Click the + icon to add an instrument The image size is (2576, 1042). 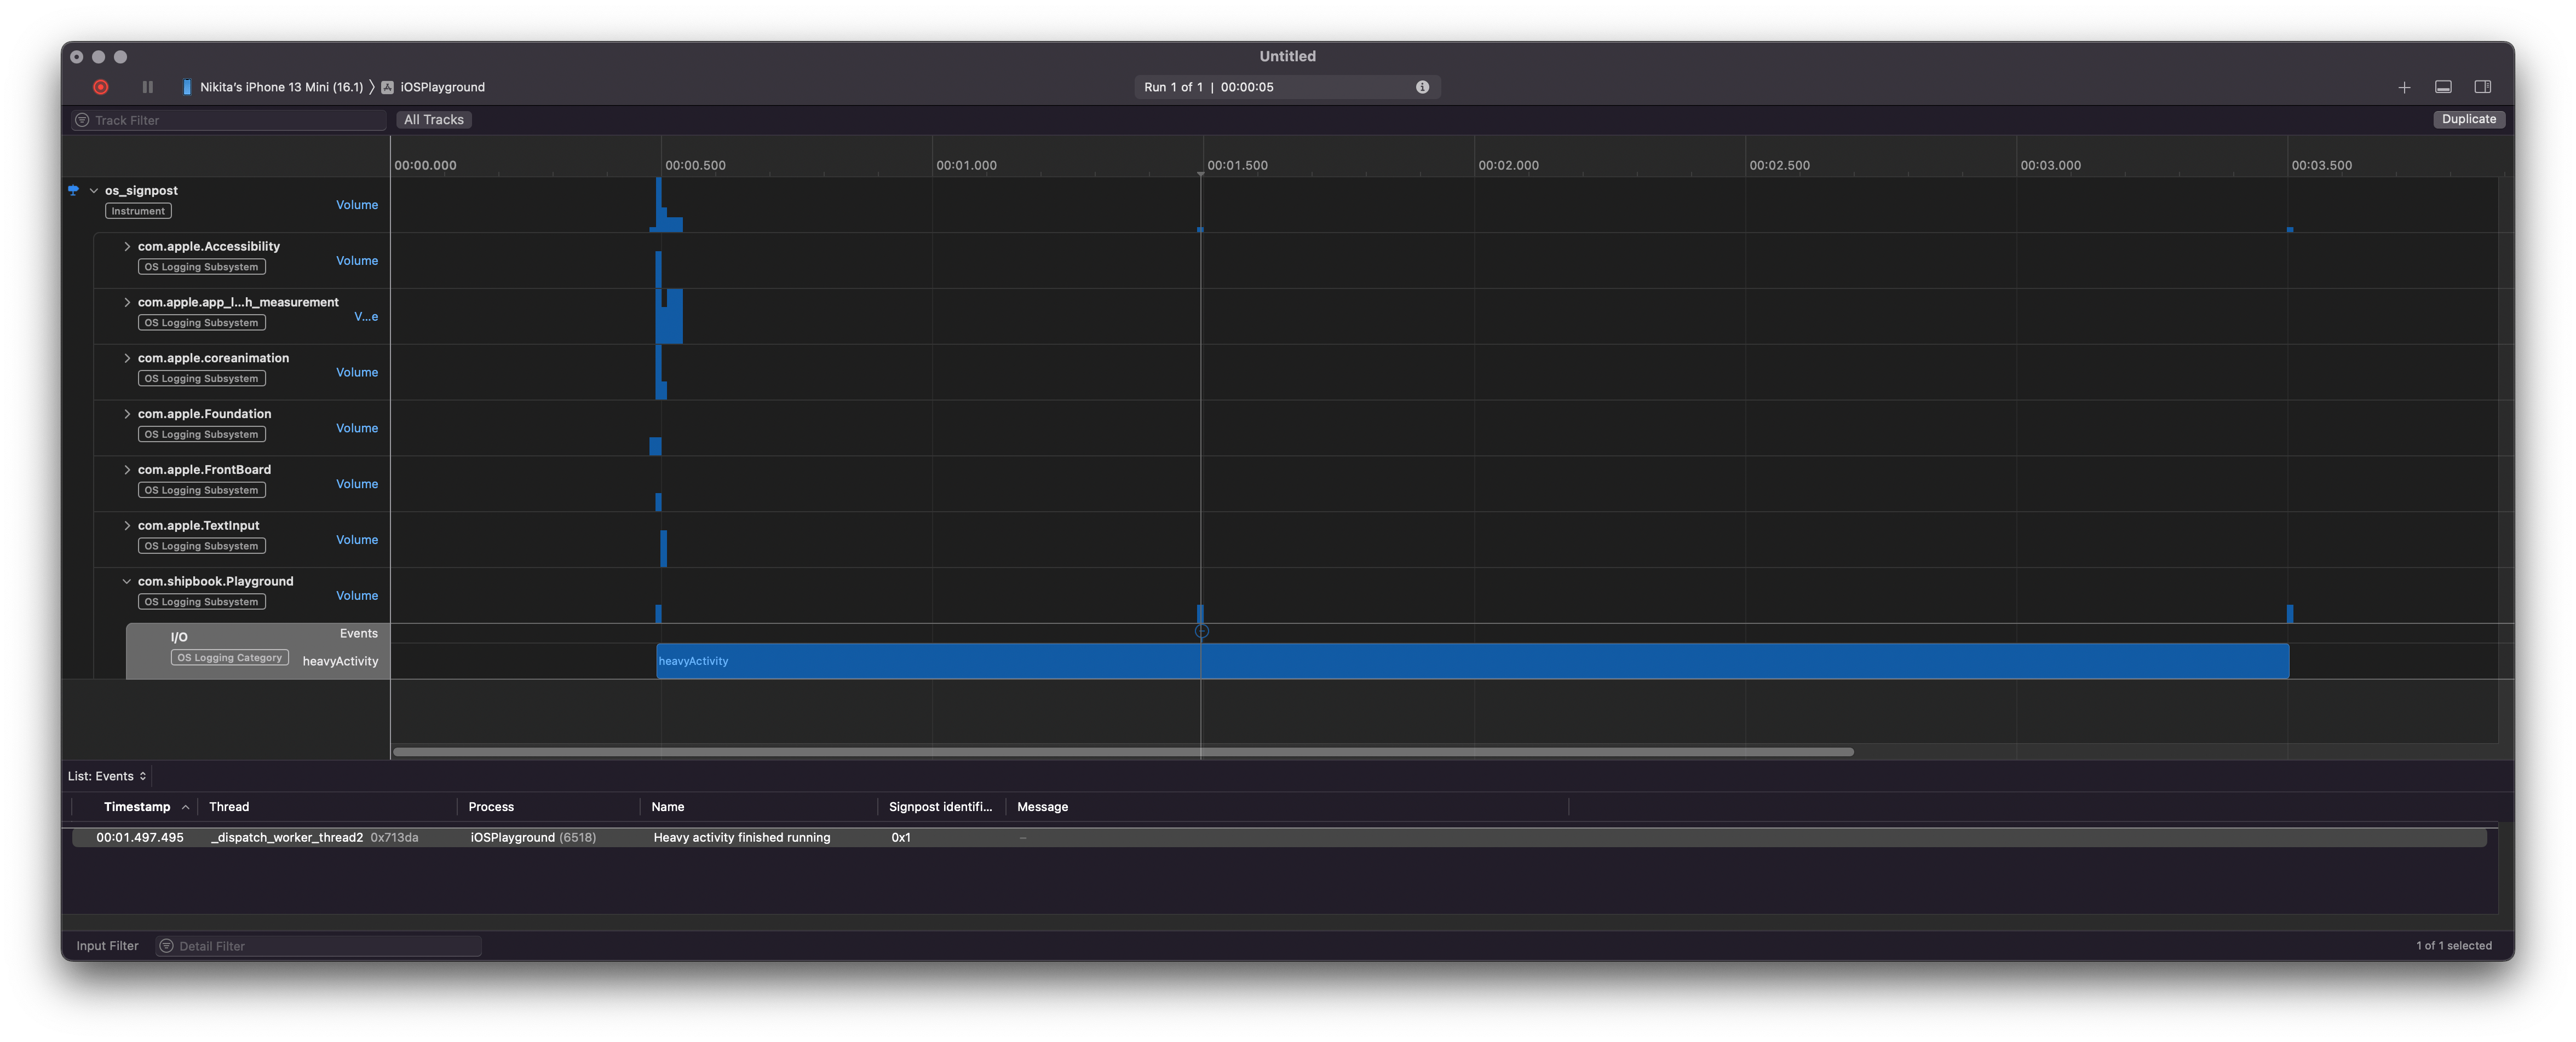[2404, 87]
